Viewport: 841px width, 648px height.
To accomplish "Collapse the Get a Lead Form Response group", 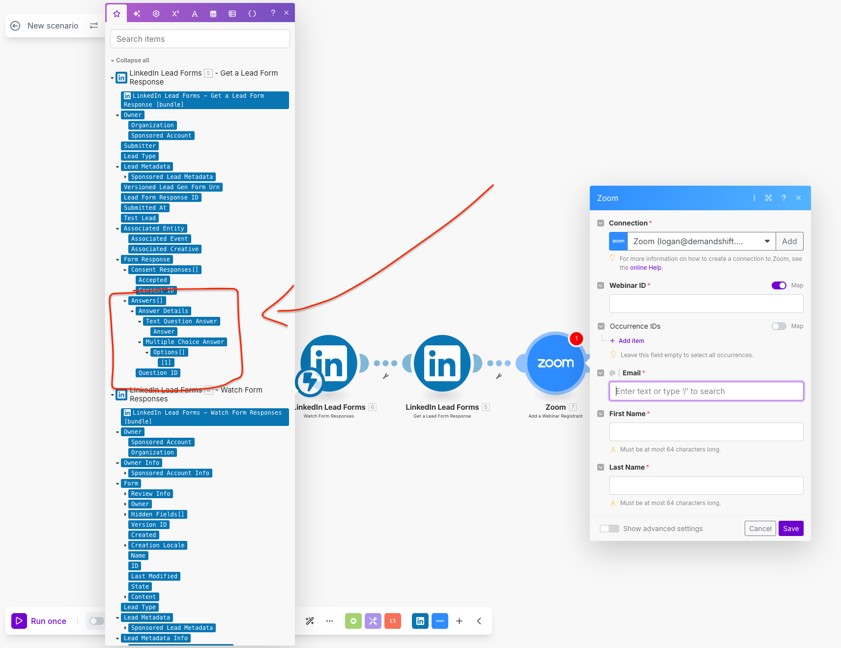I will tap(112, 78).
